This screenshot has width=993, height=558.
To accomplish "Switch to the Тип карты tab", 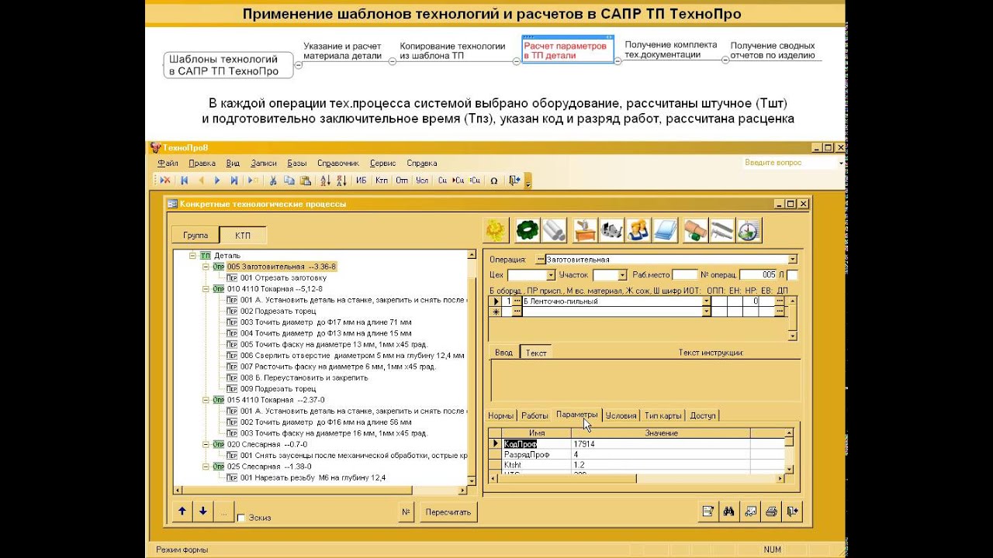I will tap(663, 415).
